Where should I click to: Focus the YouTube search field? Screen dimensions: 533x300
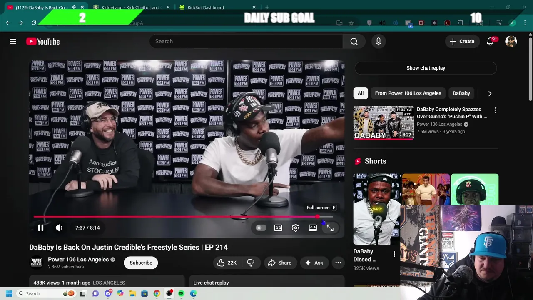(x=246, y=41)
